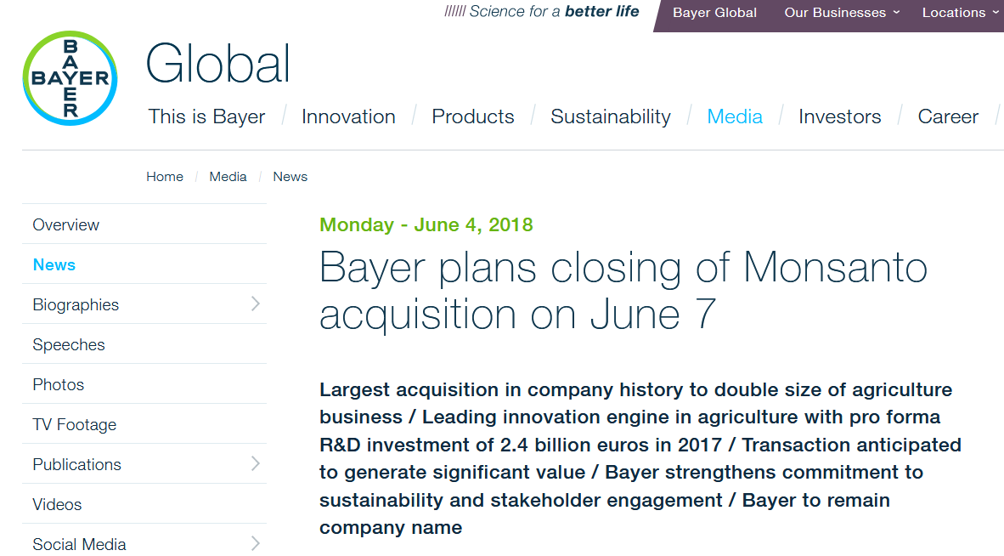1004x556 pixels.
Task: Open Speeches in the sidebar
Action: point(69,345)
